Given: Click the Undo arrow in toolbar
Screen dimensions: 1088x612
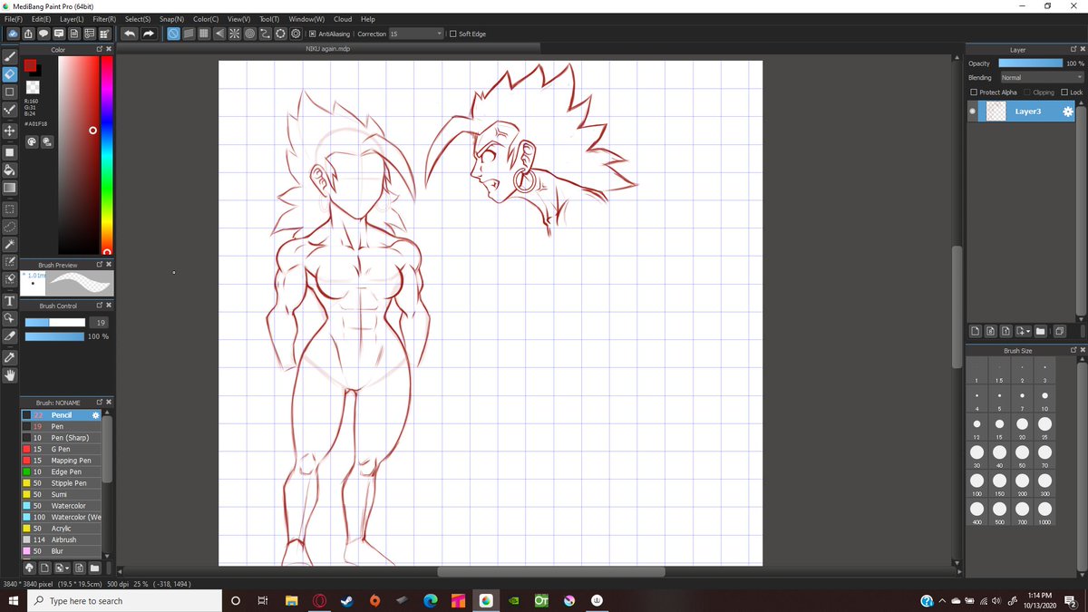Looking at the screenshot, I should tap(130, 34).
